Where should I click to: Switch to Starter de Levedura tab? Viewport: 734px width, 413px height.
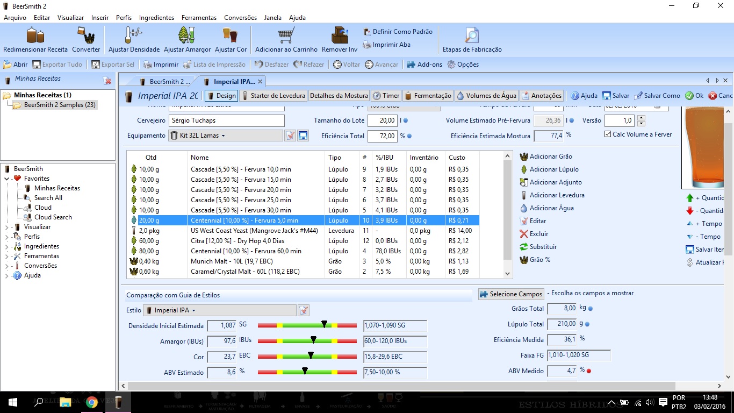(273, 96)
